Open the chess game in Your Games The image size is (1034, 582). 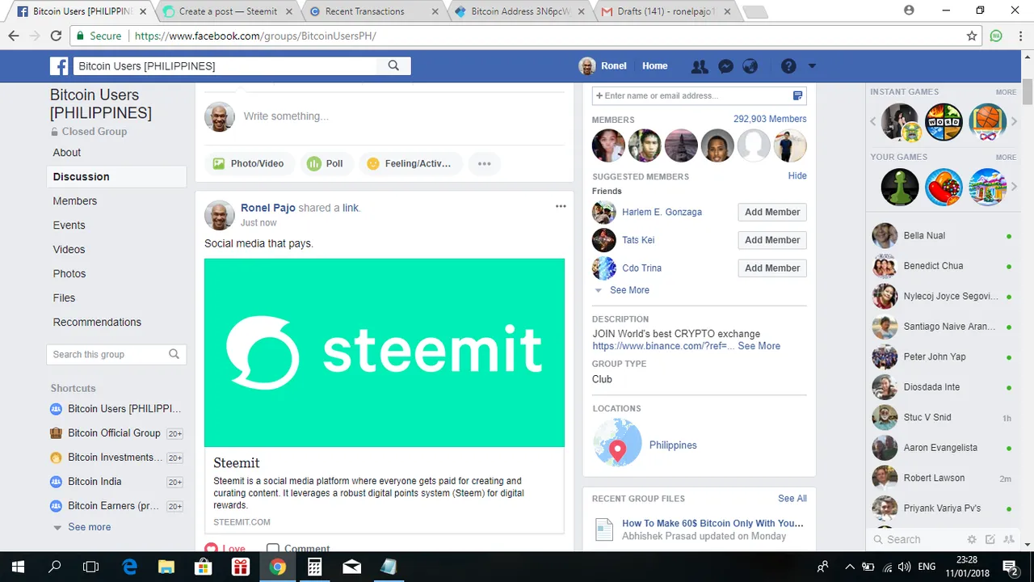(900, 187)
